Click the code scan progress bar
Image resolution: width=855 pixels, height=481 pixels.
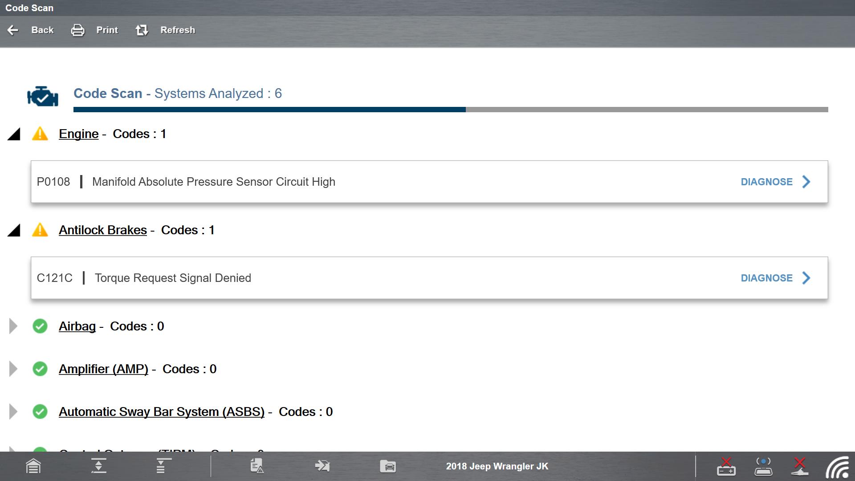450,110
